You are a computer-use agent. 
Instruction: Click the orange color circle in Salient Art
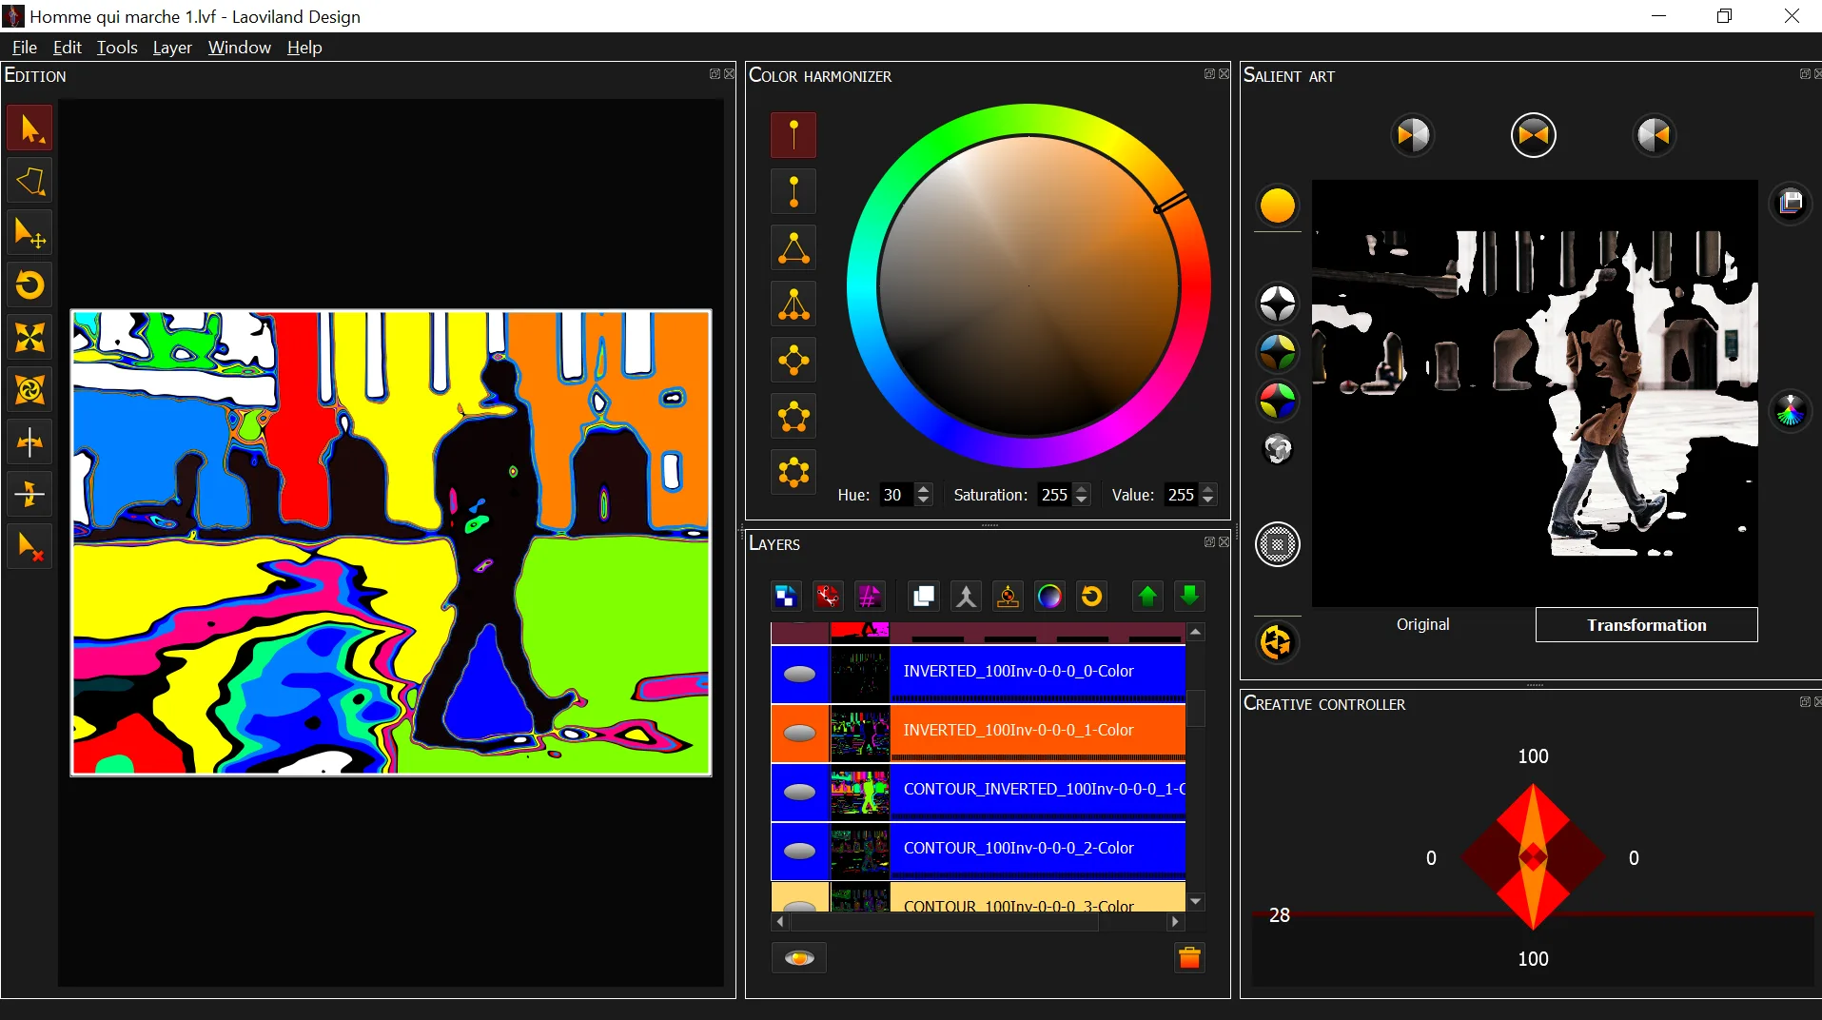click(x=1277, y=206)
